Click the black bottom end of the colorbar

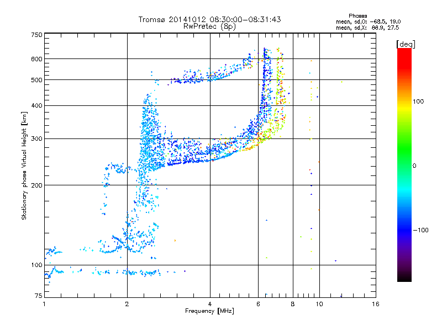click(x=404, y=277)
